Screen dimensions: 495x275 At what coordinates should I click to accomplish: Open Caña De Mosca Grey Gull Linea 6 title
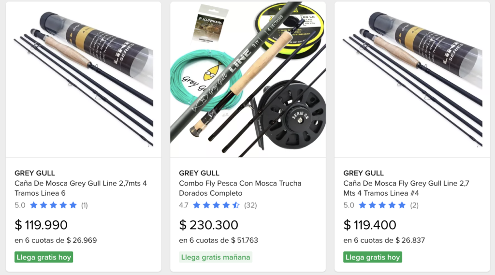pos(81,188)
